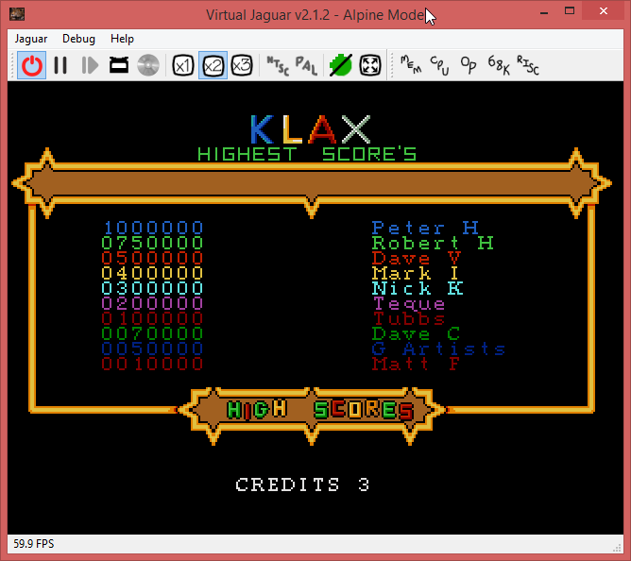This screenshot has height=561, width=631.
Task: Toggle the blur filter green icon
Action: [x=340, y=65]
